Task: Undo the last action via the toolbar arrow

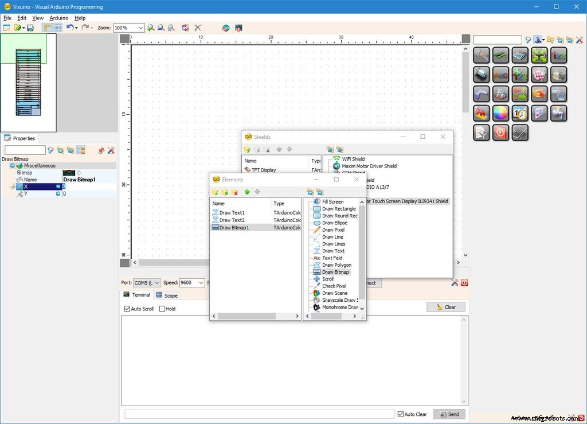Action: pyautogui.click(x=69, y=28)
